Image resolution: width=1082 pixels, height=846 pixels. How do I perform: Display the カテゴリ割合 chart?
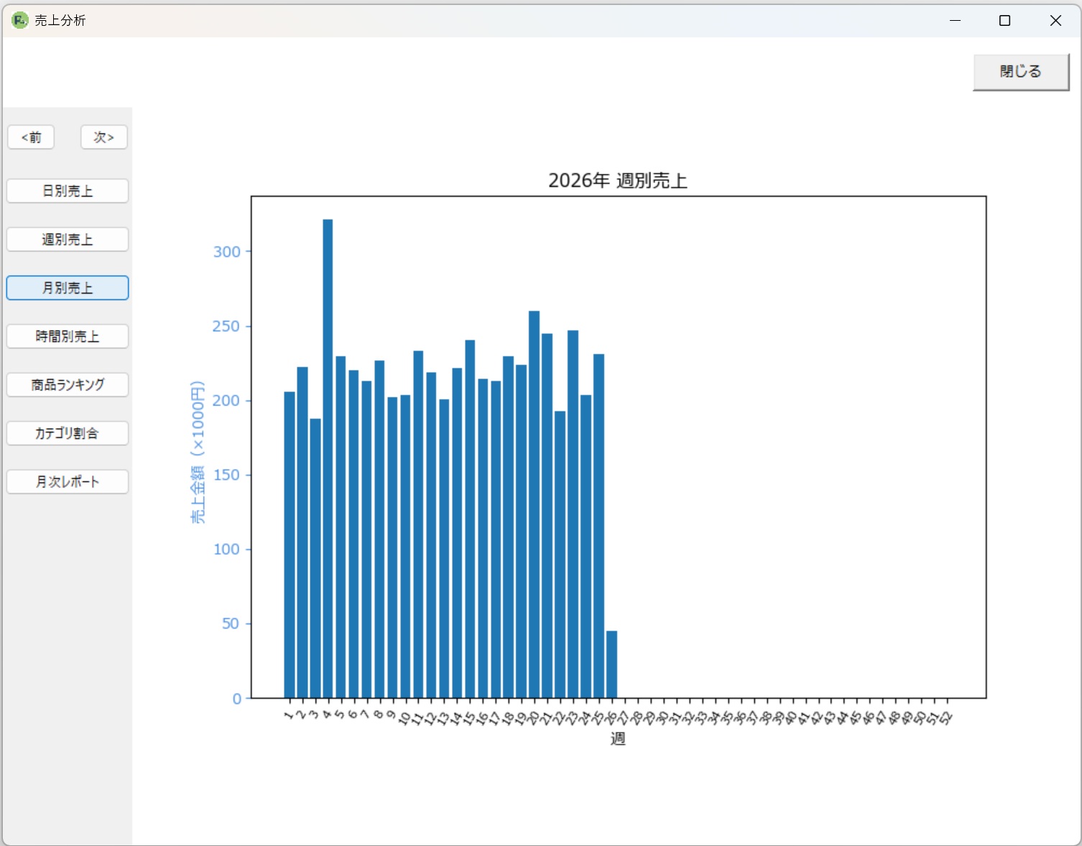pos(68,433)
